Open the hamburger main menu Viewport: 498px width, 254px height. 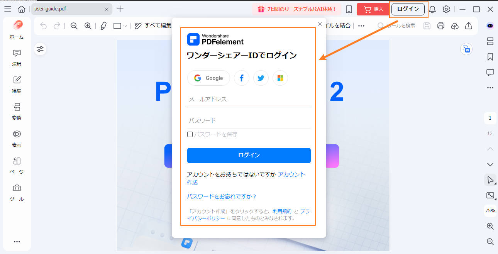[7, 8]
